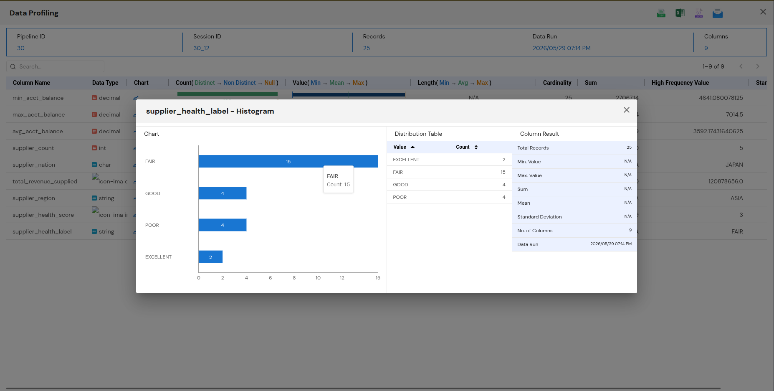Select the supplier_nation column name
The height and width of the screenshot is (391, 774).
pyautogui.click(x=34, y=165)
